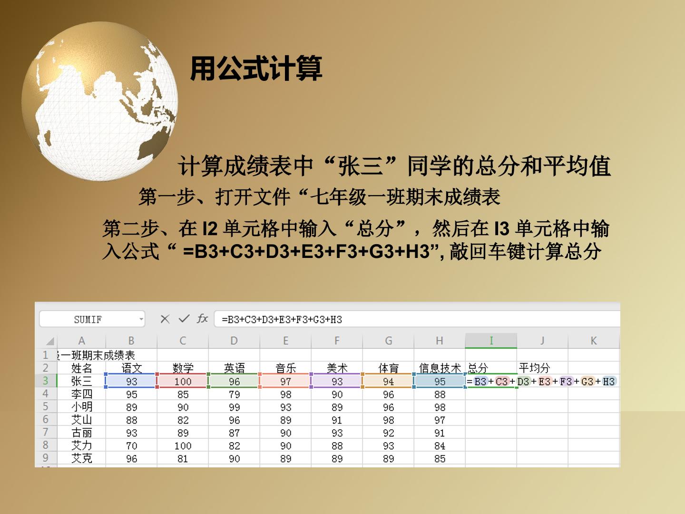Image resolution: width=685 pixels, height=514 pixels.
Task: Click the 音乐 header cell
Action: click(x=285, y=368)
